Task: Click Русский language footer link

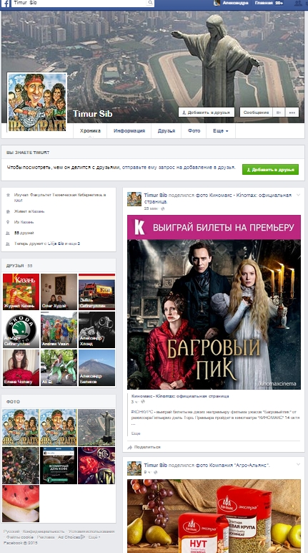Action: [x=11, y=532]
